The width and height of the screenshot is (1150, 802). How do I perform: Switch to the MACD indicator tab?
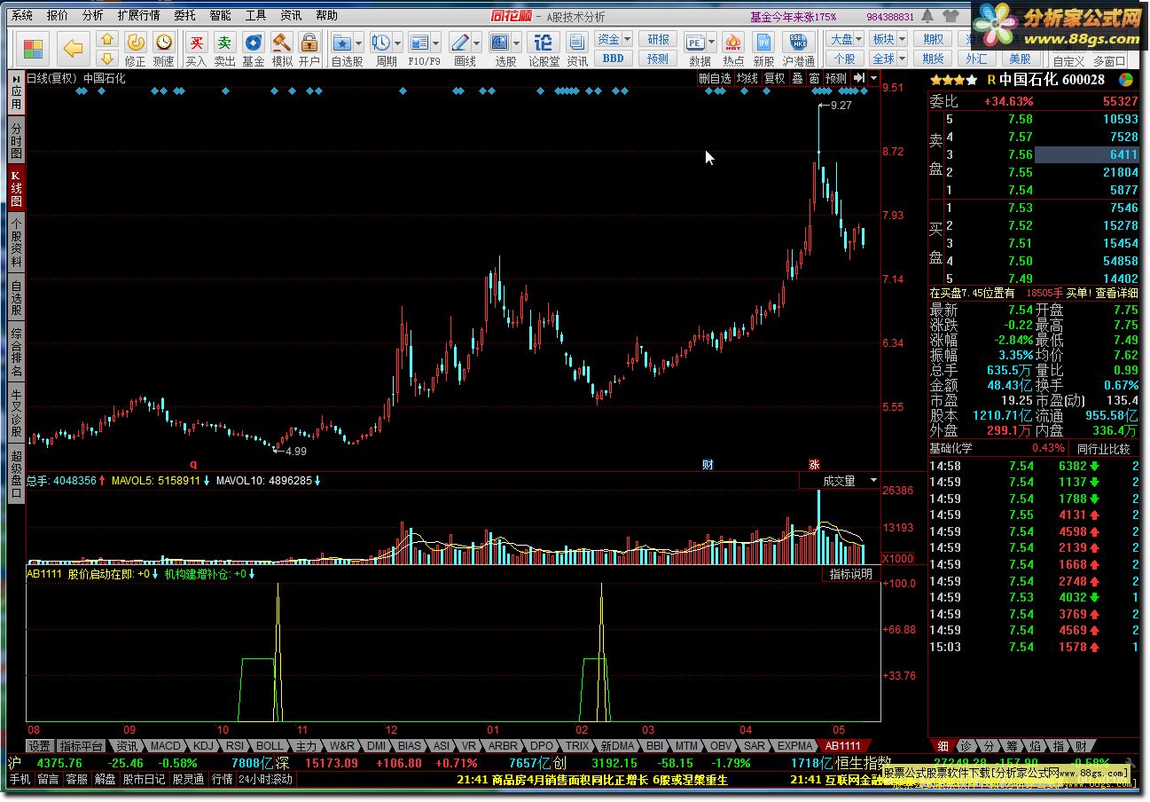pyautogui.click(x=165, y=746)
